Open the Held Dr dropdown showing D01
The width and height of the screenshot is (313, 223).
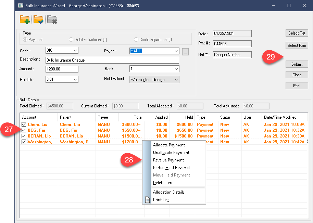coord(75,79)
